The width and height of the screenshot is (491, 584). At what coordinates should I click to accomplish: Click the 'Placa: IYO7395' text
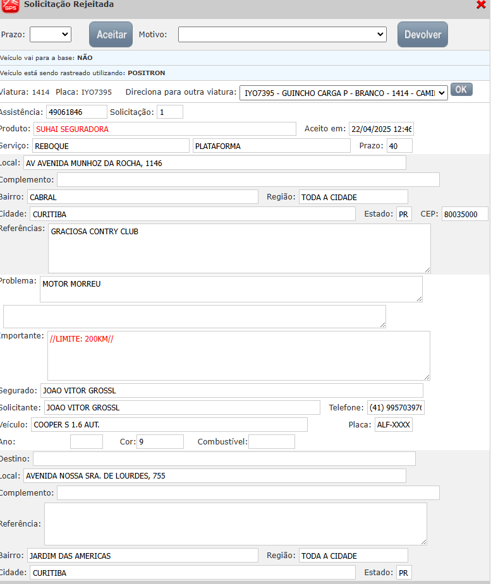coord(83,92)
